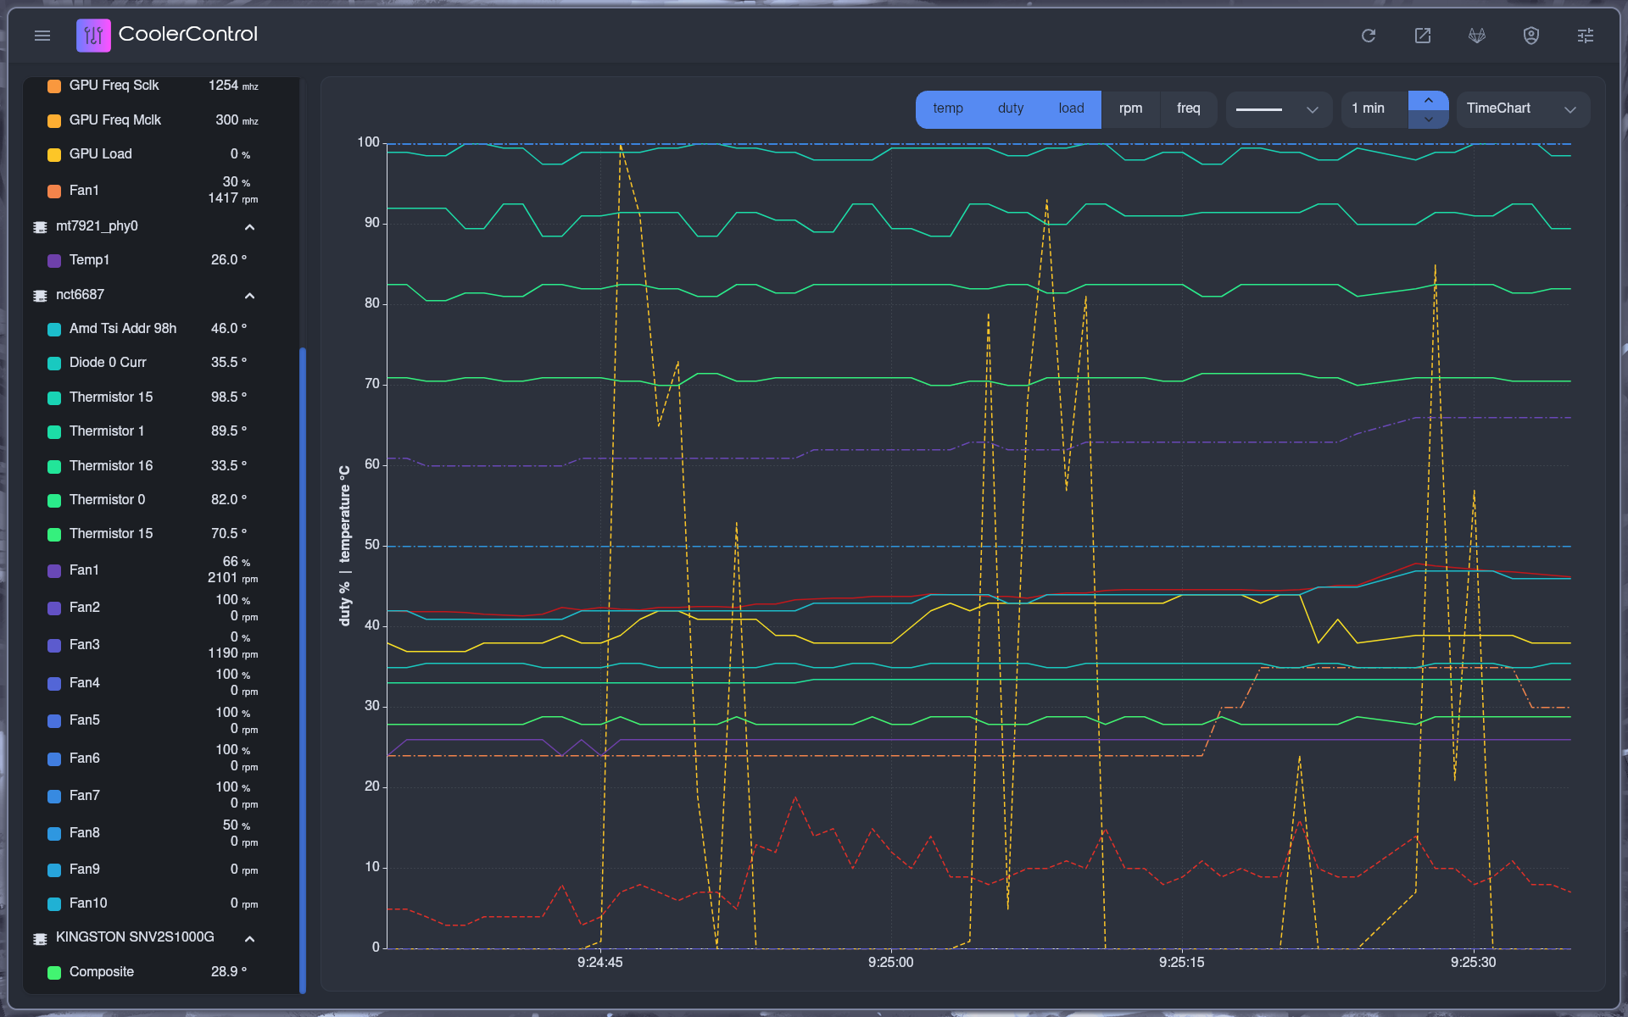This screenshot has width=1628, height=1017.
Task: Increase the 1 min time range
Action: click(x=1429, y=100)
